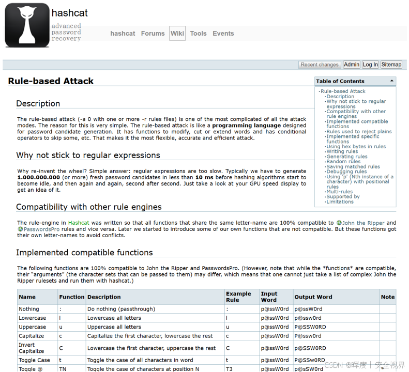Go to Implemented specific functions contents entry

point(353,139)
